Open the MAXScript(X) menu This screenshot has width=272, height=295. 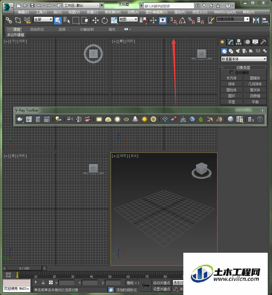coord(225,12)
